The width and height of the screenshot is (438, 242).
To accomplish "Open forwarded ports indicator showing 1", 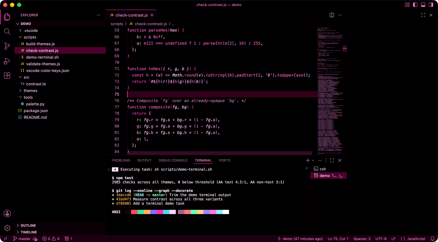I will [68, 239].
